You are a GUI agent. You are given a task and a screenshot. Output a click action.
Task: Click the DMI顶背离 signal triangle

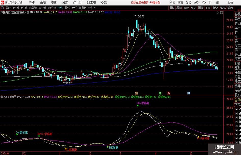pos(17,134)
